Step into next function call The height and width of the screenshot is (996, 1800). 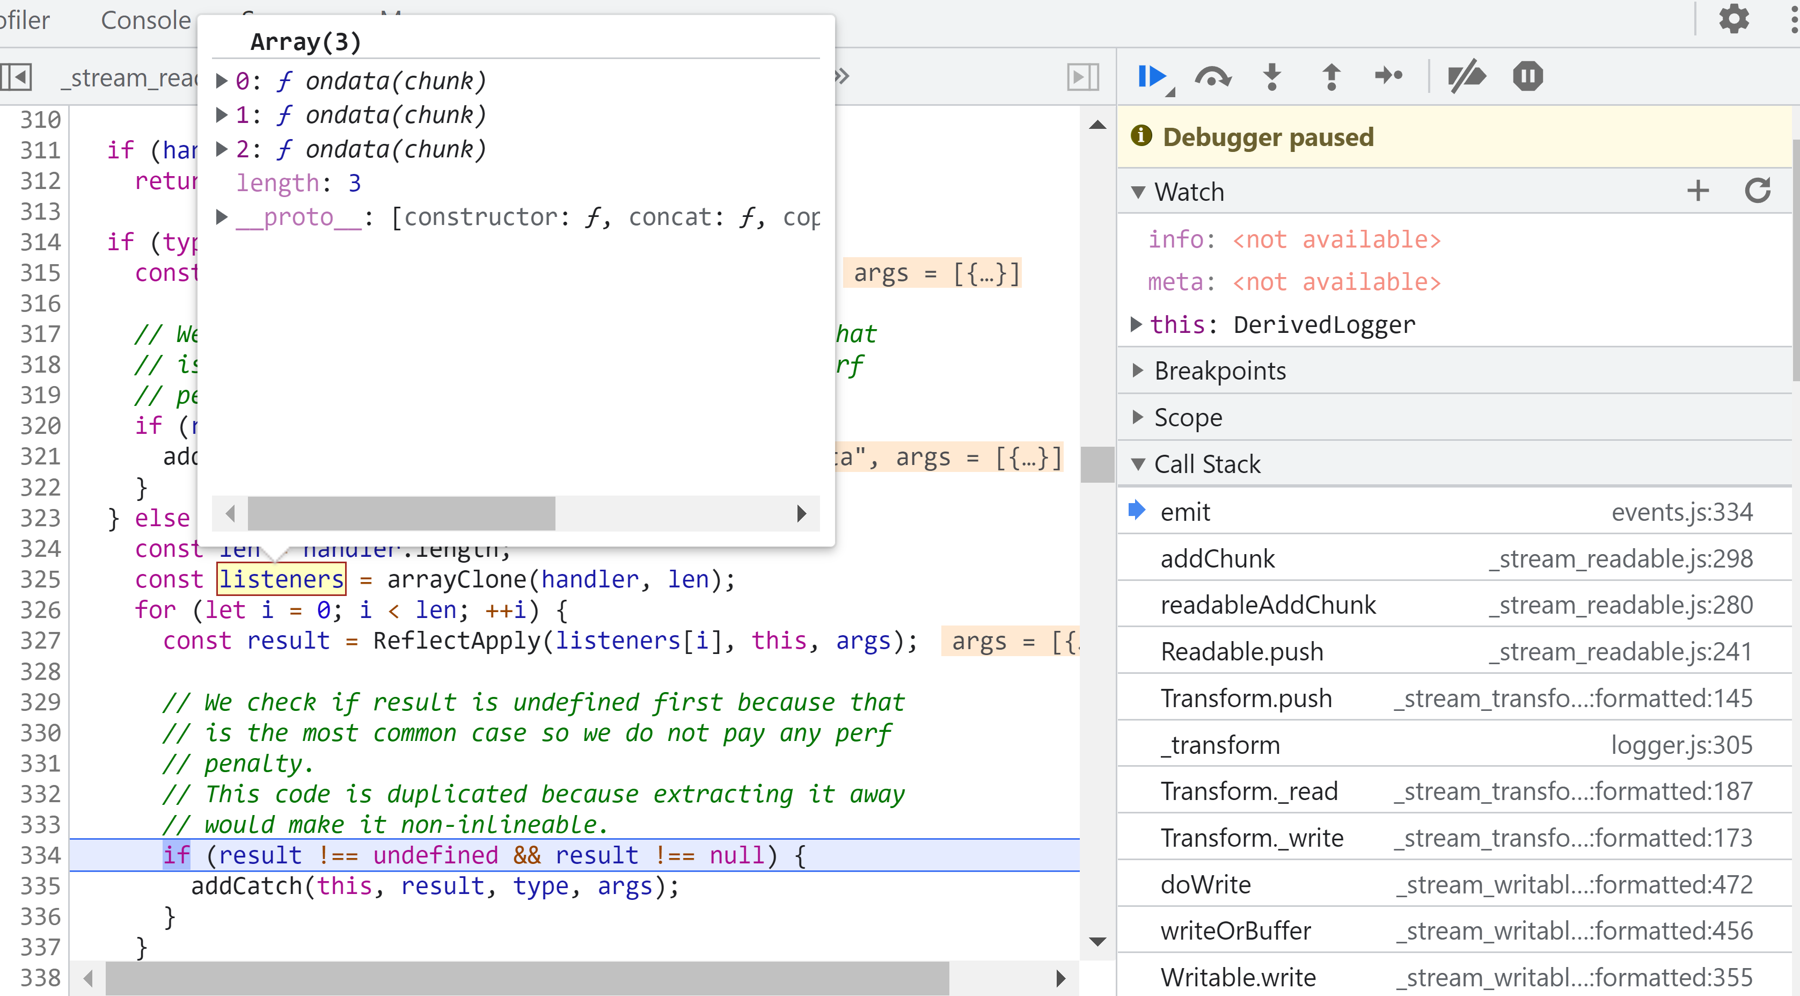click(x=1272, y=76)
